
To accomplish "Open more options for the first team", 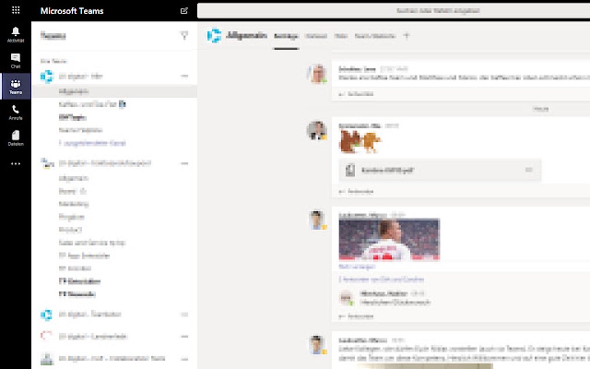I will pos(184,76).
